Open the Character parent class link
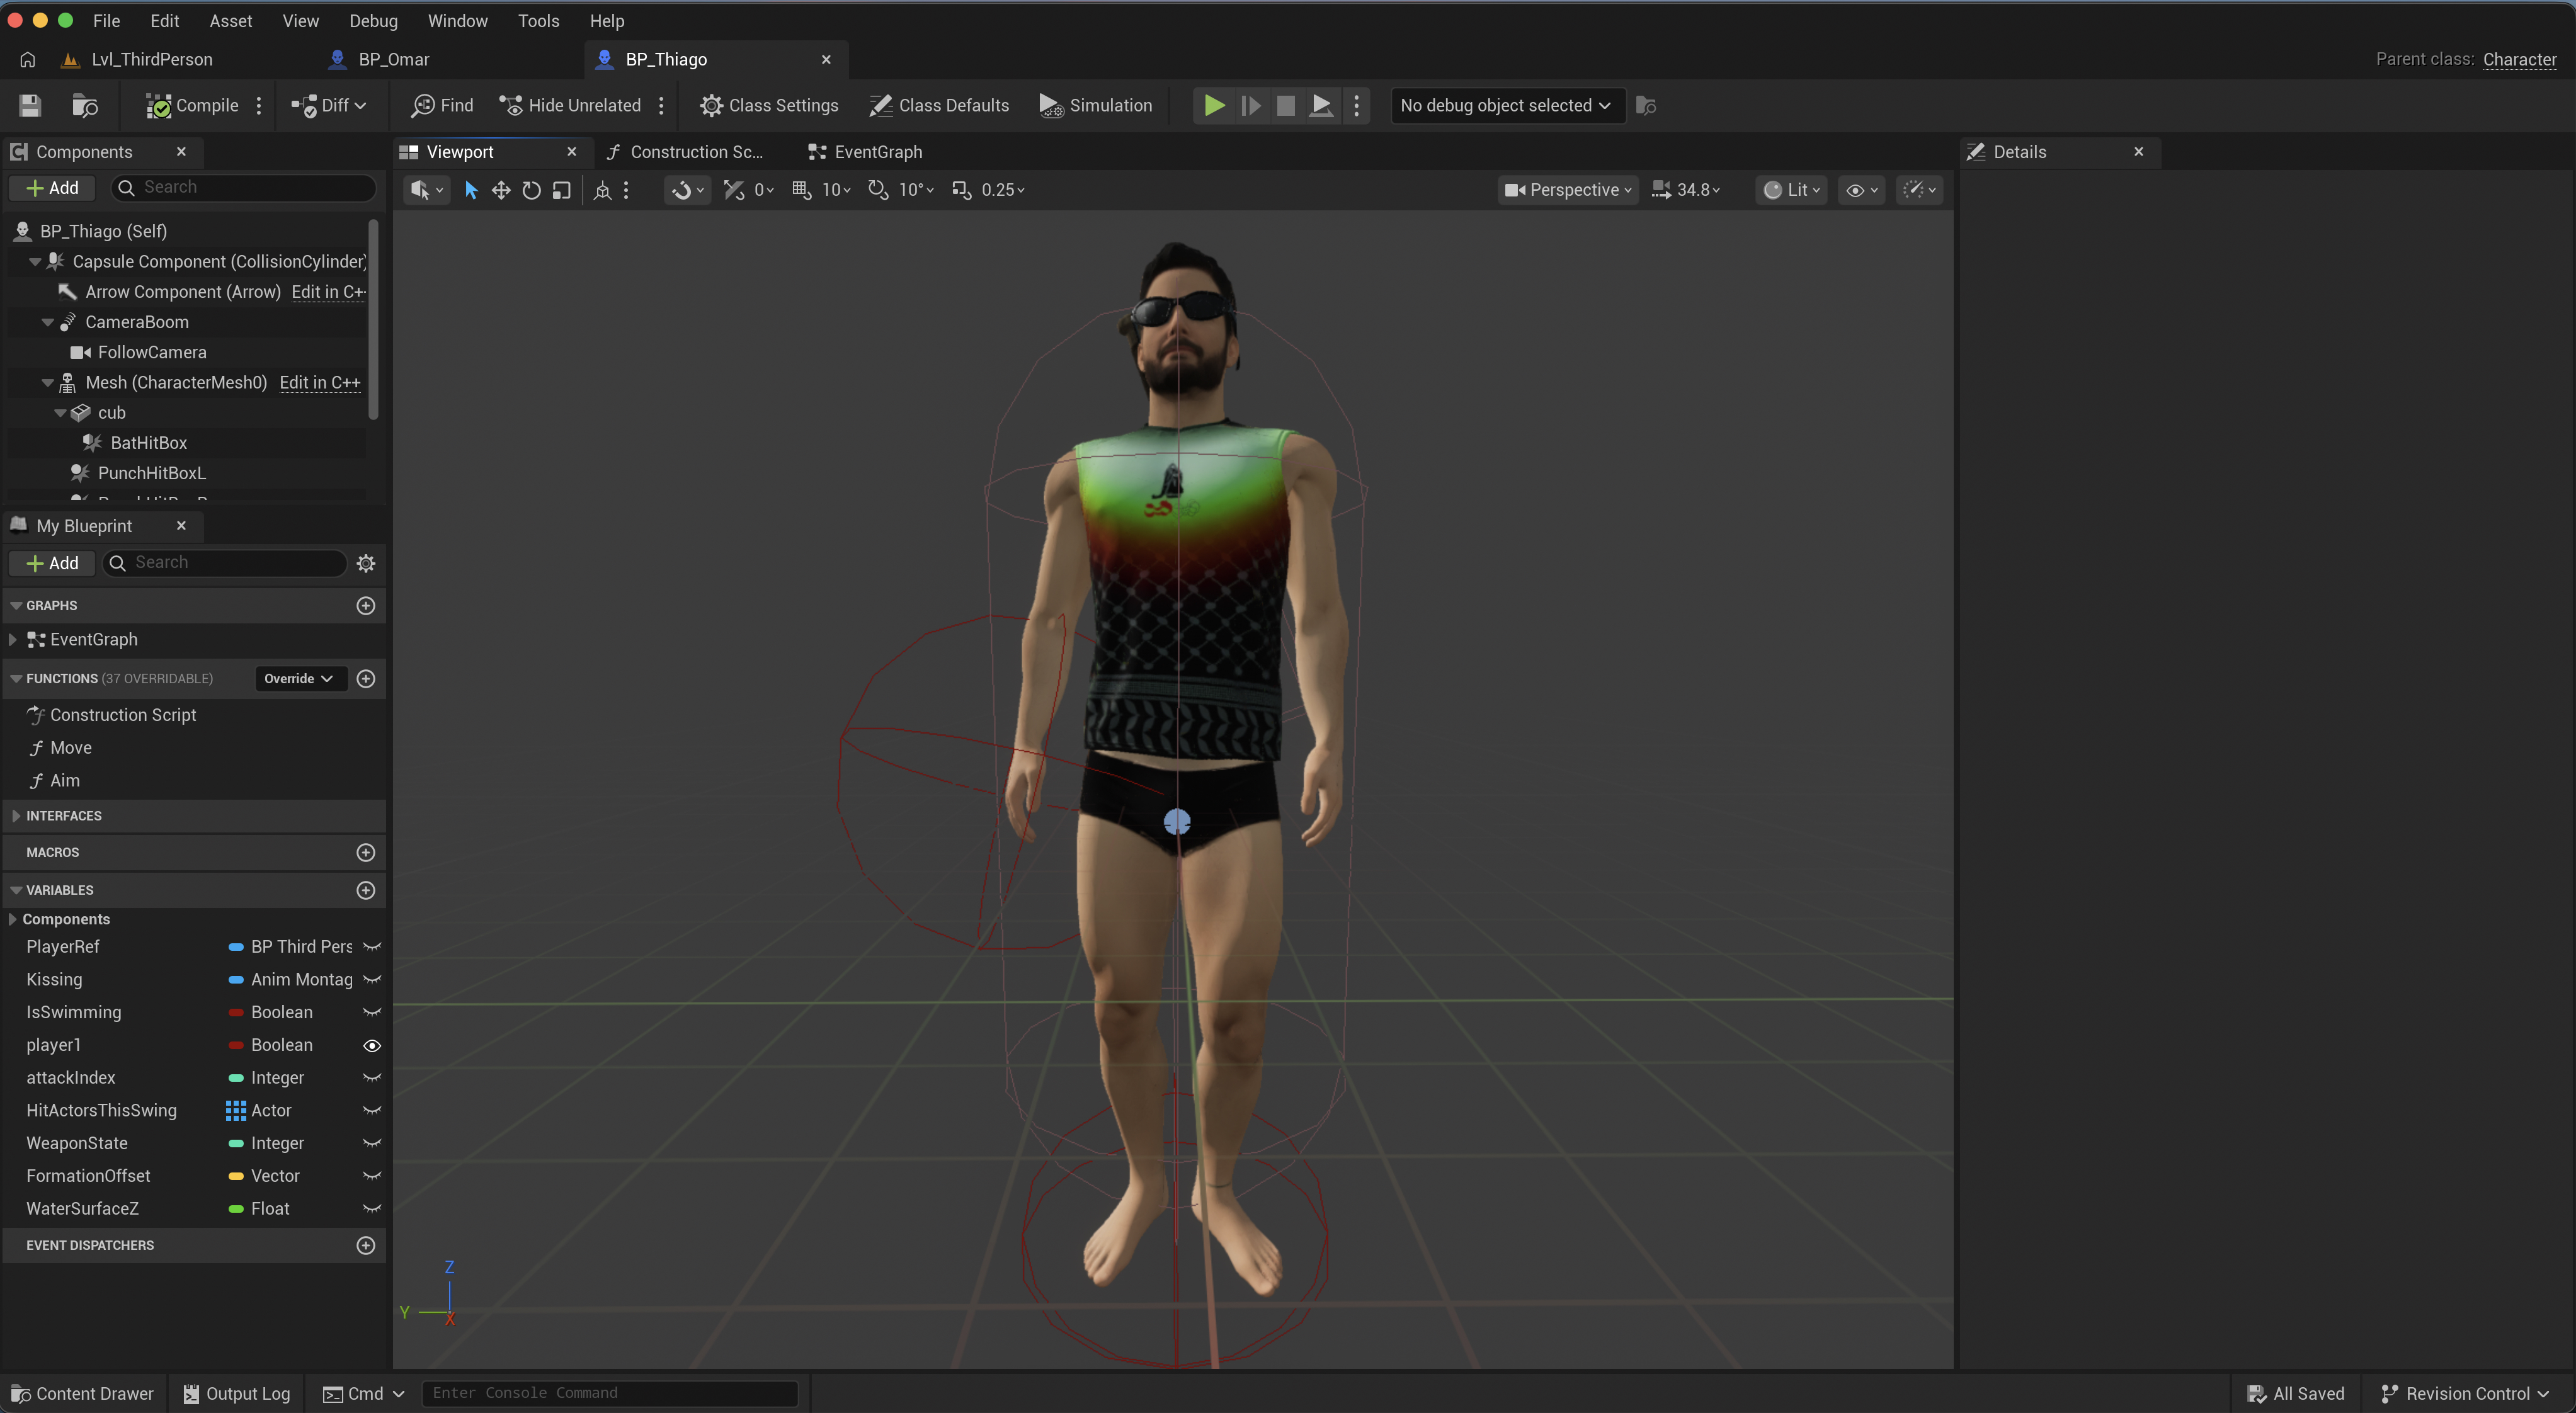 coord(2519,59)
